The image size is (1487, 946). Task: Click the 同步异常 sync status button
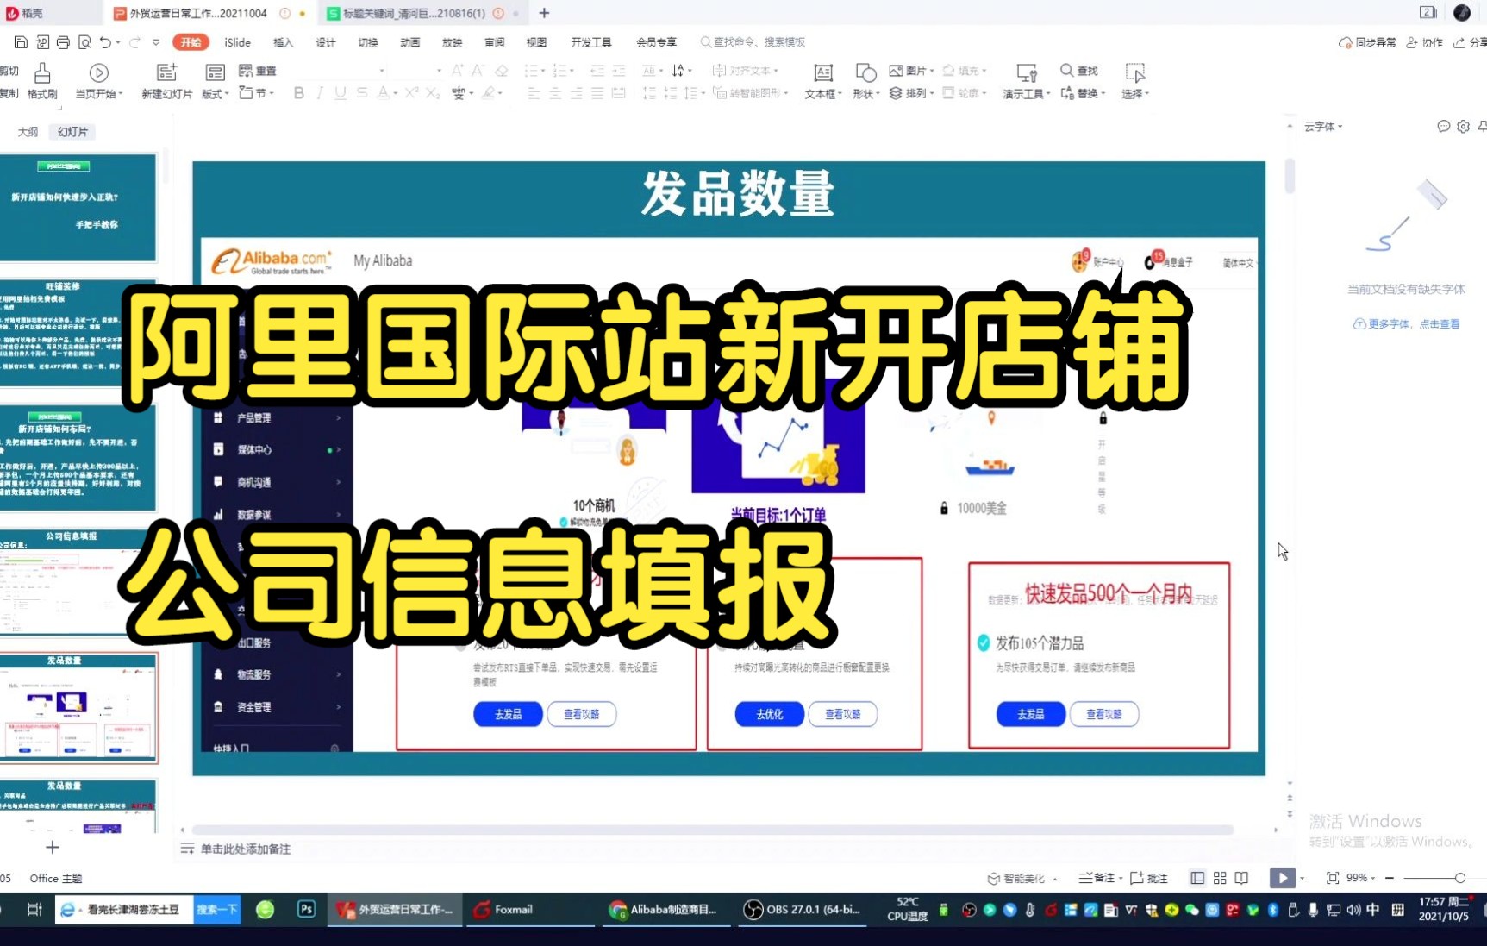(1367, 42)
